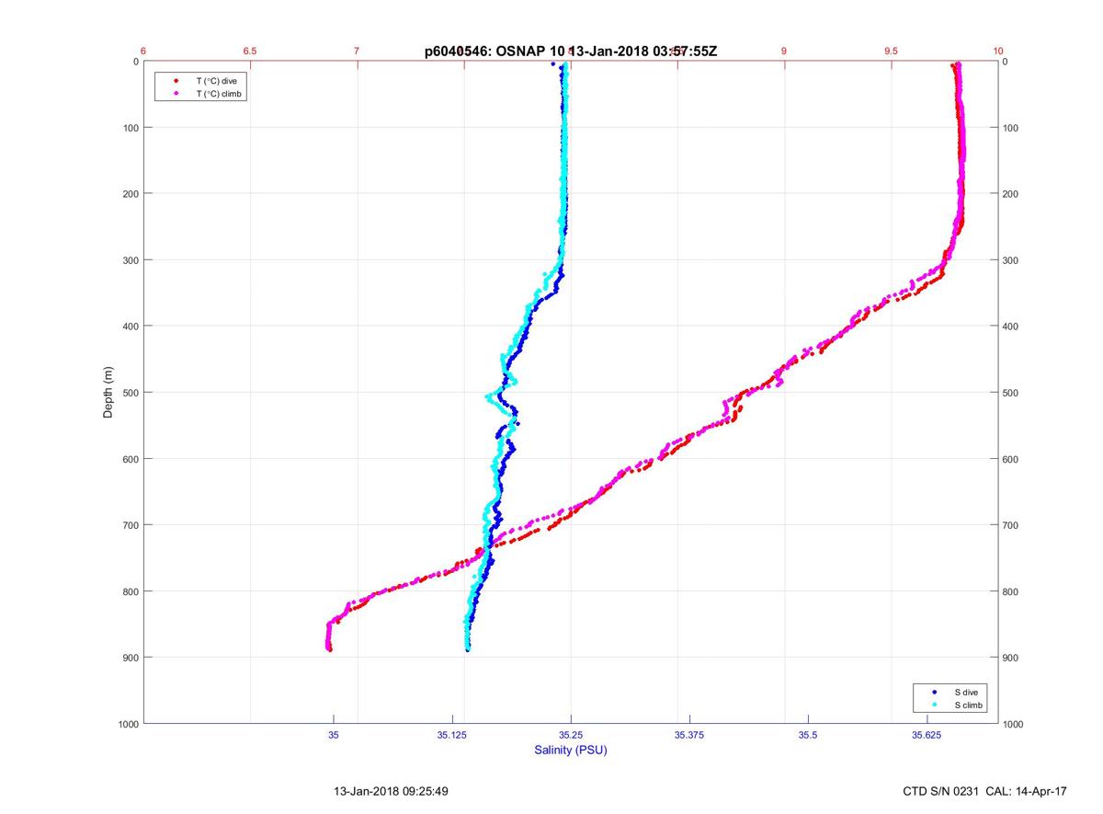Click the salinity tick label 35.125
The height and width of the screenshot is (814, 1103).
pyautogui.click(x=452, y=735)
